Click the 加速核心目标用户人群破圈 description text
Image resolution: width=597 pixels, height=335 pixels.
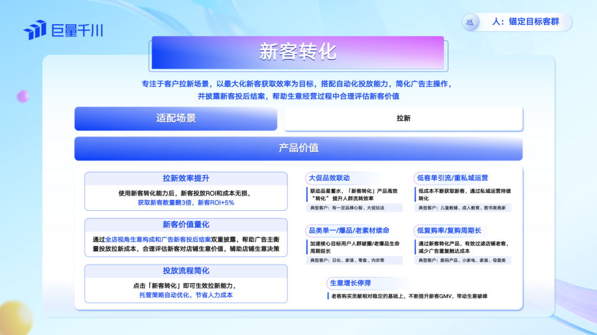354,247
